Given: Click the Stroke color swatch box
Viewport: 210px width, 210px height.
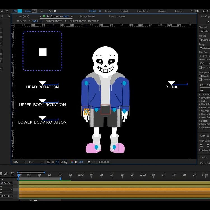Looking at the screenshot, I should 34,11.
